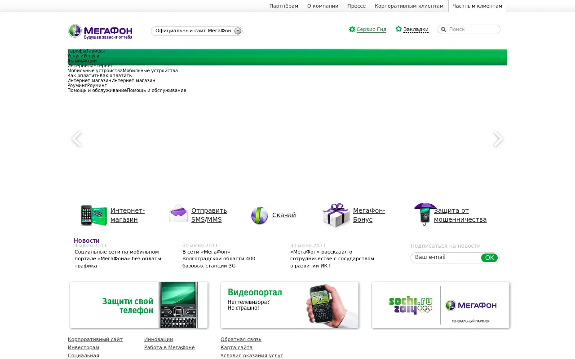Click the Видеопортал banner
The width and height of the screenshot is (575, 359).
(x=290, y=305)
